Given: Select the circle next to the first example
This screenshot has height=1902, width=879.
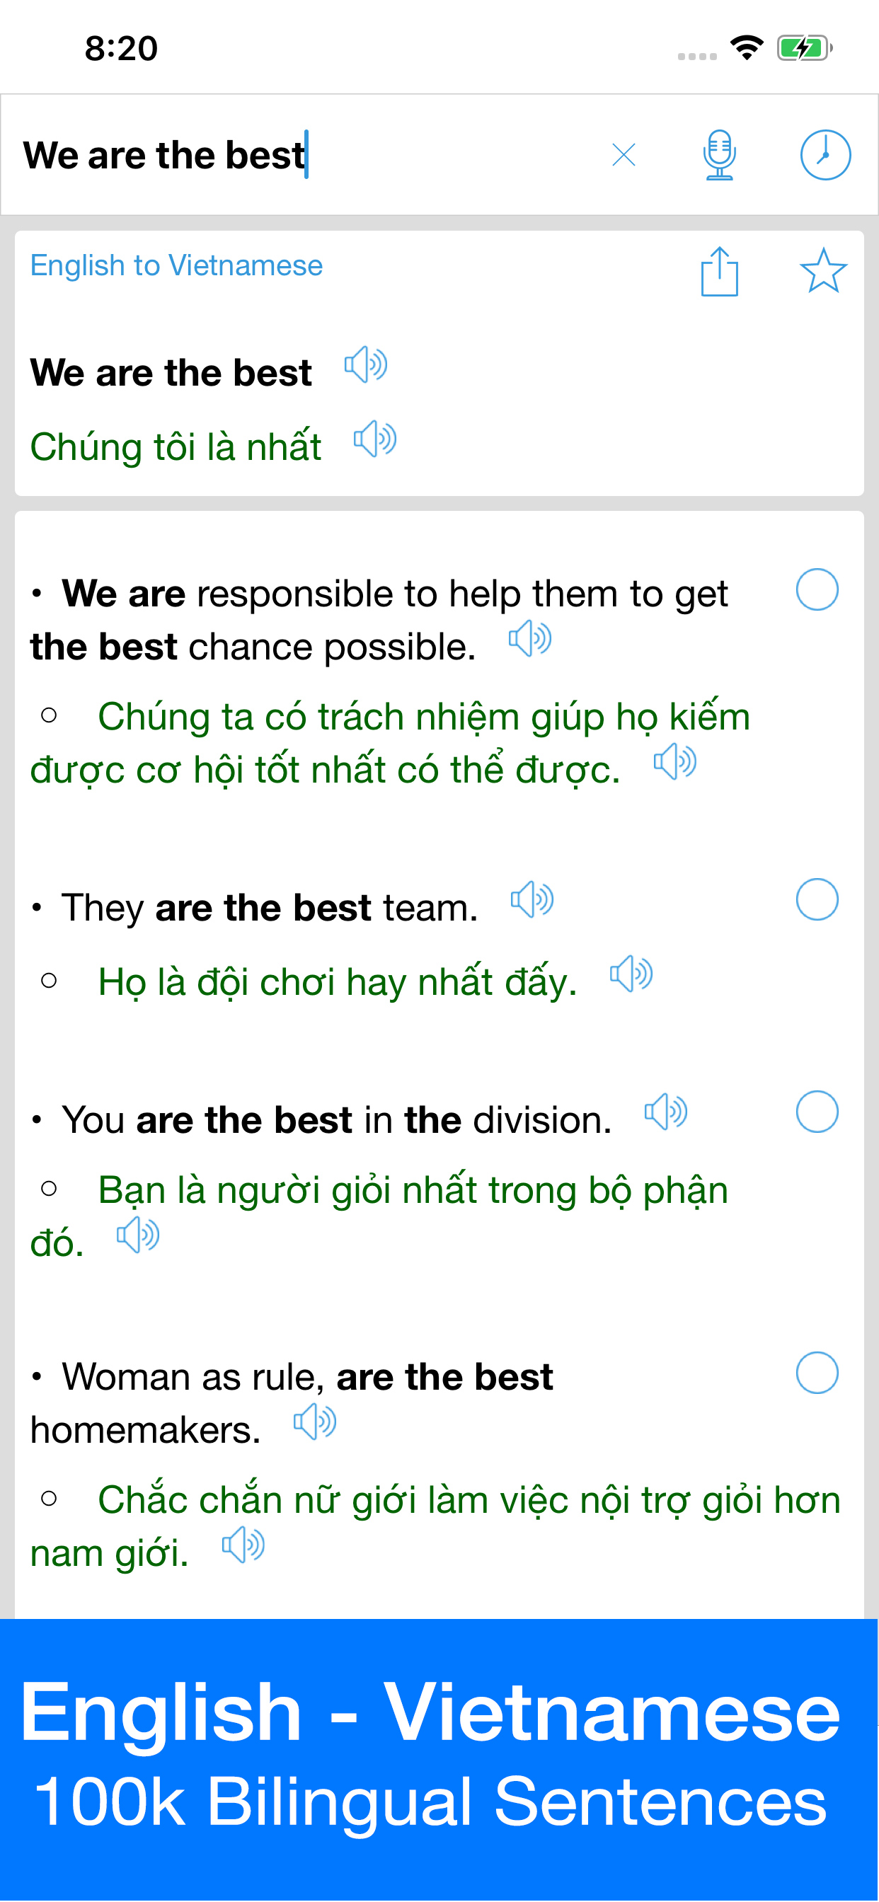Looking at the screenshot, I should pyautogui.click(x=816, y=589).
